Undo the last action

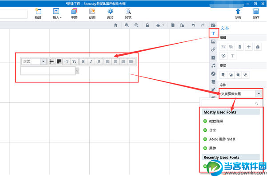[193, 25]
